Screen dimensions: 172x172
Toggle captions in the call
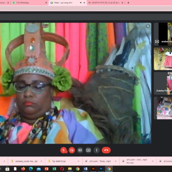[x=80, y=150]
